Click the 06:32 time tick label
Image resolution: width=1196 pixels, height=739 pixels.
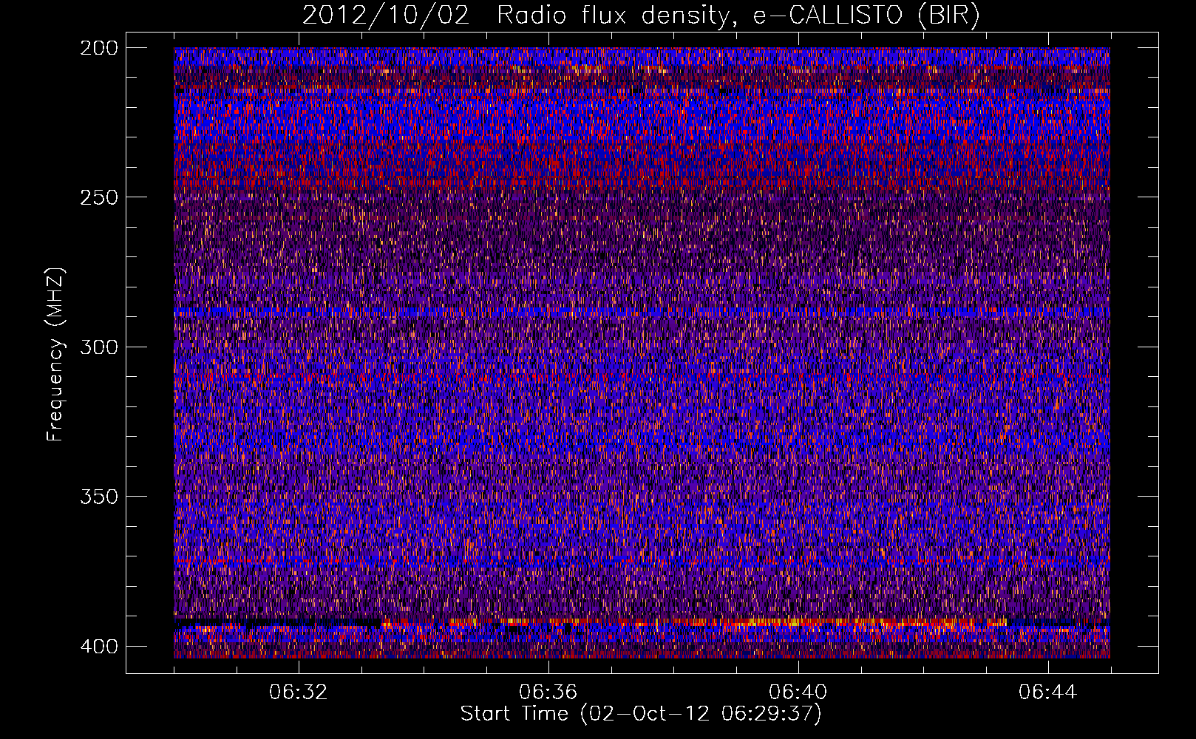(x=299, y=692)
